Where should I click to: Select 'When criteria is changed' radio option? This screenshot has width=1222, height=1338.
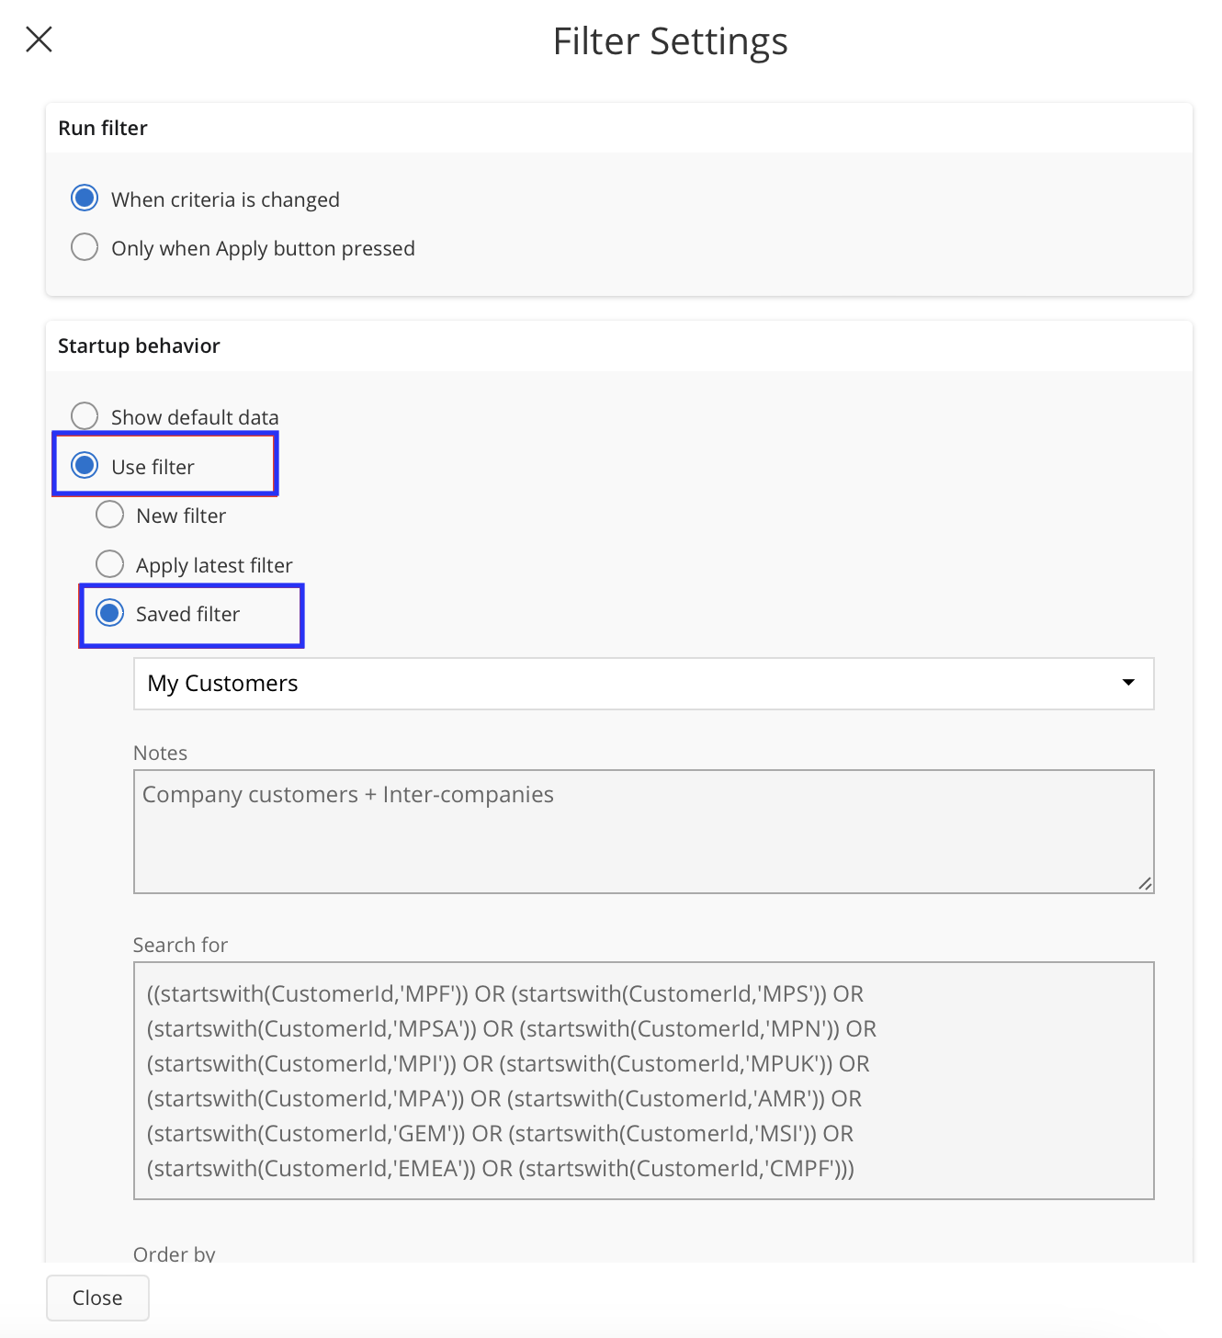point(85,198)
